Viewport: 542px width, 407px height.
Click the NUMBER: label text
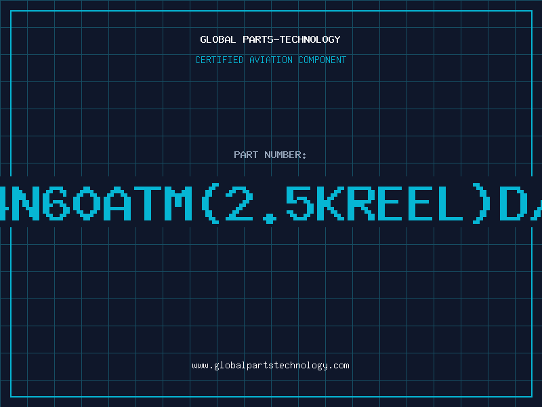285,155
